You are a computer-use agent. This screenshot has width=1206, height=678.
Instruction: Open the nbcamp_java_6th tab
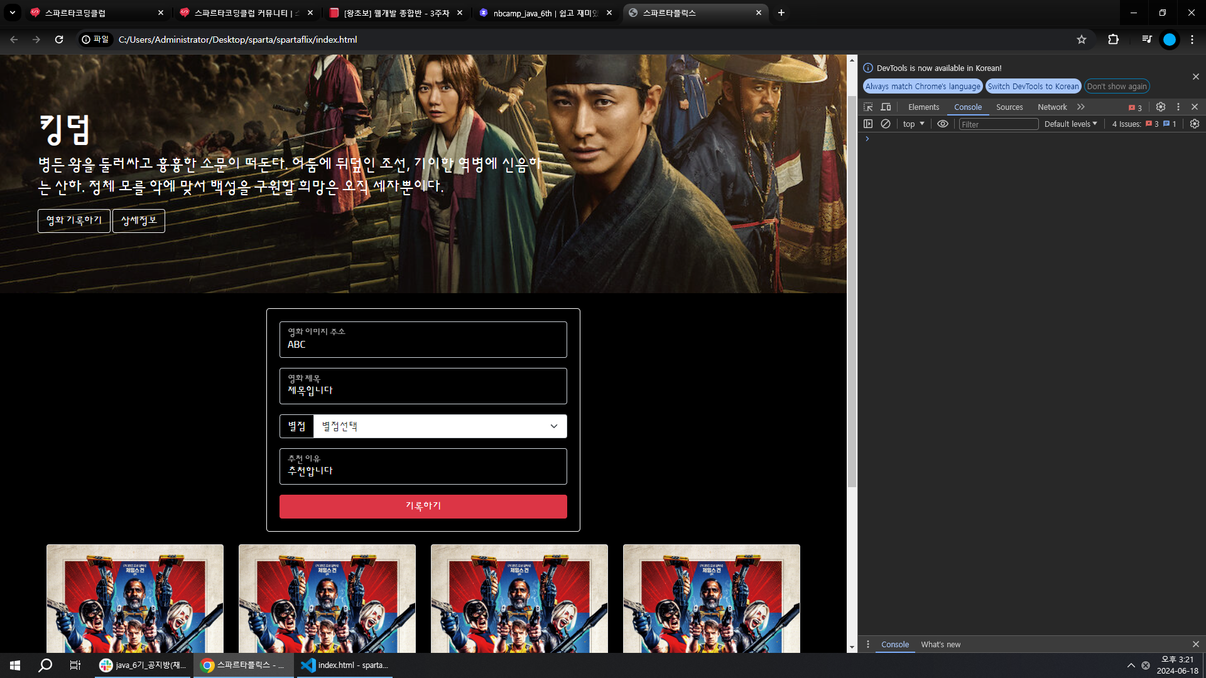click(x=545, y=13)
